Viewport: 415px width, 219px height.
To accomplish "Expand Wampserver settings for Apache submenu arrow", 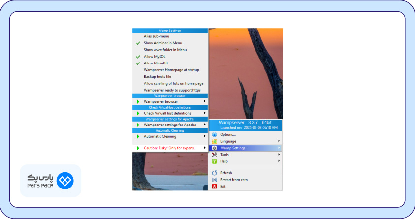I will 205,125.
